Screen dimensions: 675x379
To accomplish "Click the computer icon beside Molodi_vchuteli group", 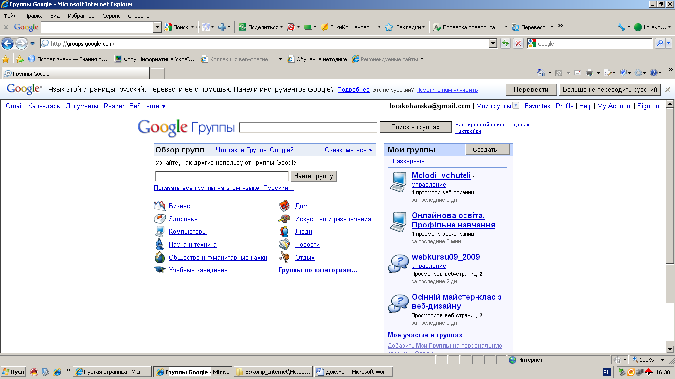I will pyautogui.click(x=398, y=182).
